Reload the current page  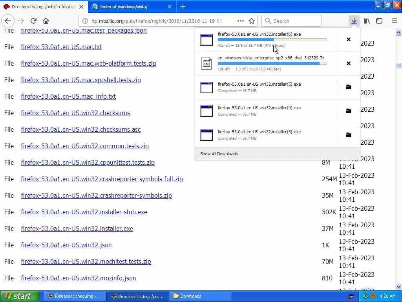(33, 21)
